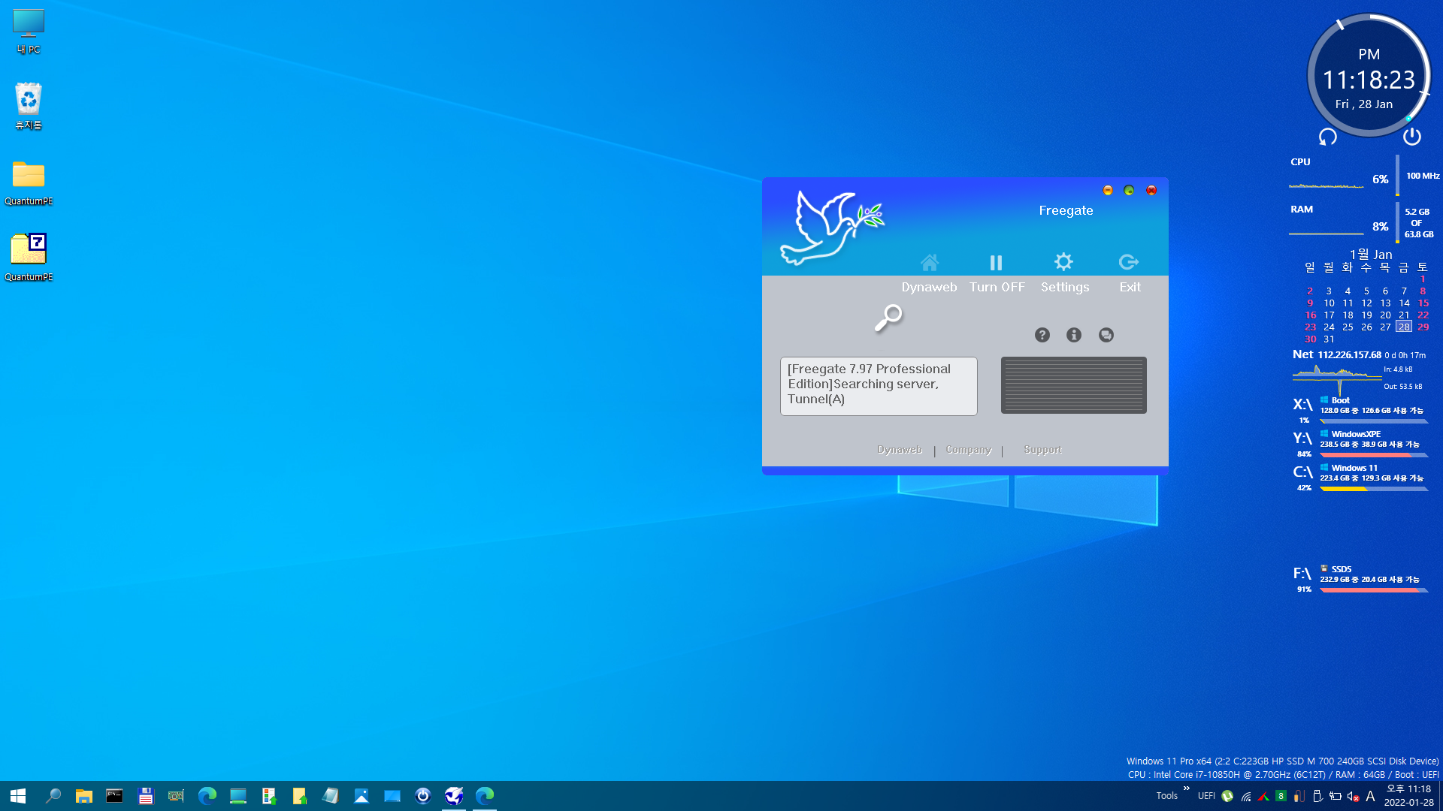Click the battery power plug tray icon
Screen dimensions: 1443x811
click(1335, 796)
